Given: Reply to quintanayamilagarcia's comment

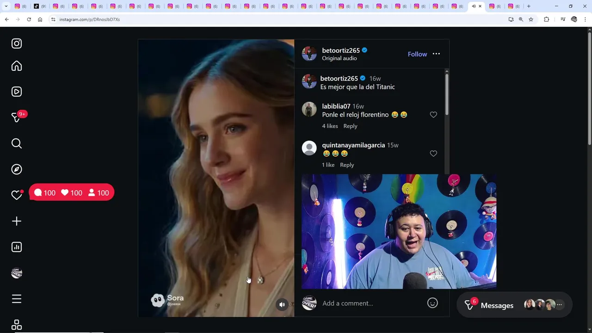Looking at the screenshot, I should [347, 165].
